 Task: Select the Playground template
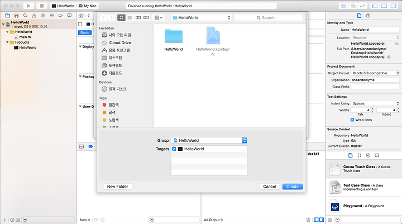(x=364, y=206)
